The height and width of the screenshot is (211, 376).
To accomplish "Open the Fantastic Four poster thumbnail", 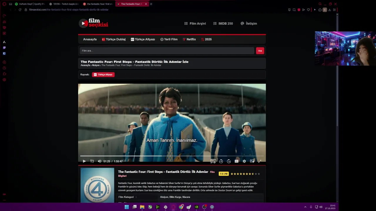I will (x=97, y=185).
